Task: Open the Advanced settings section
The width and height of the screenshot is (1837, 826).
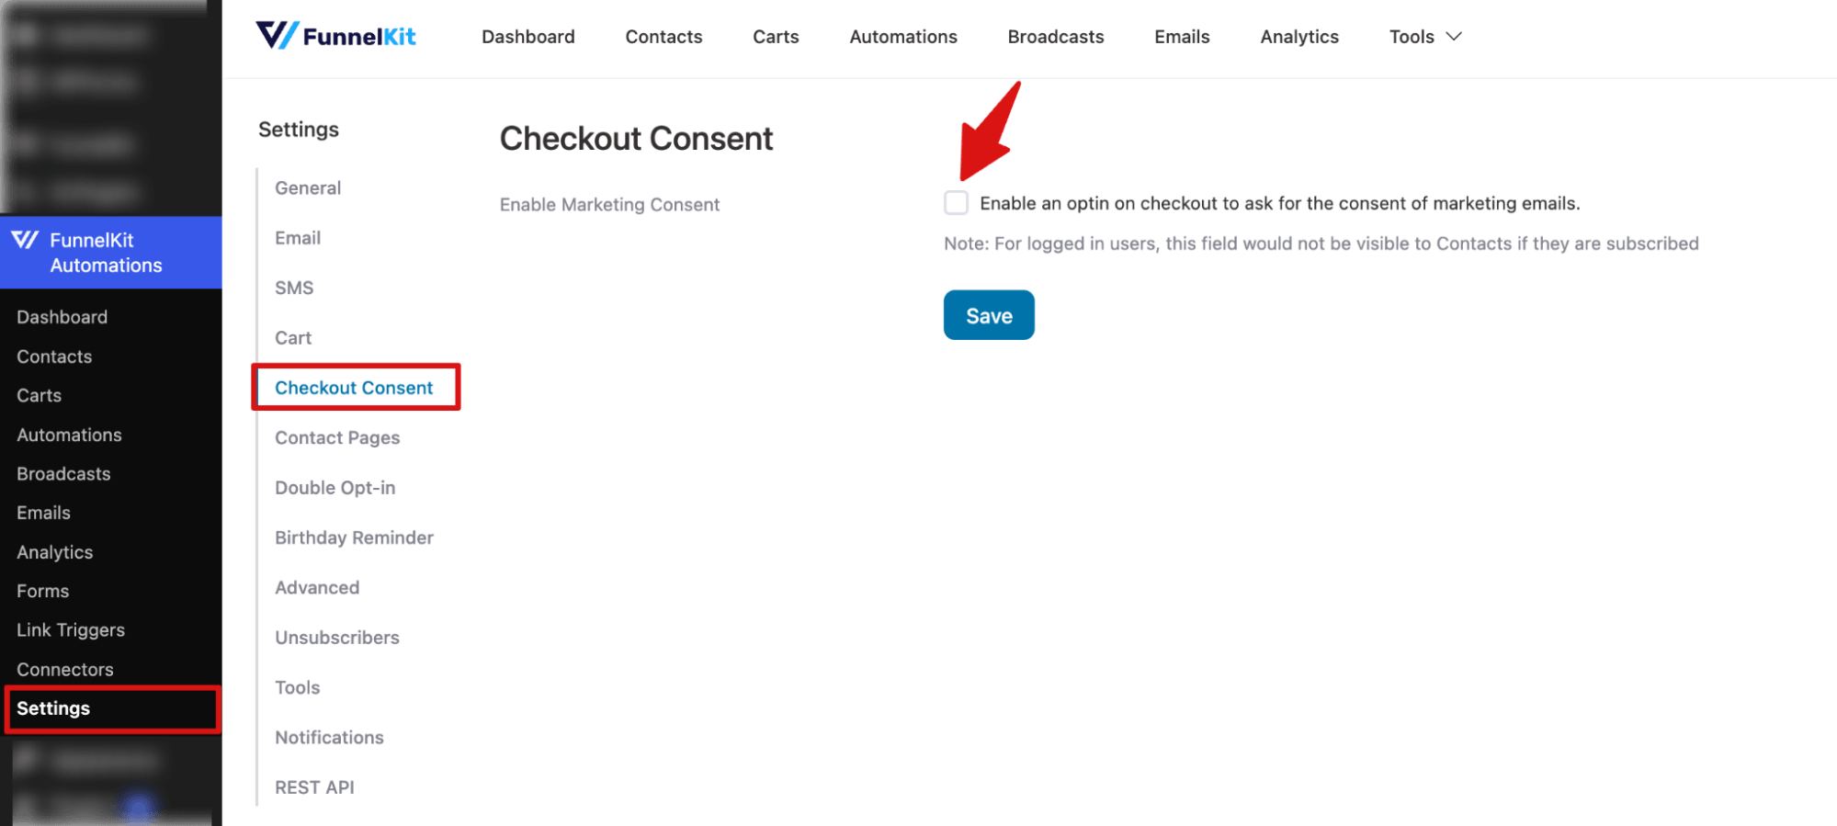Action: point(316,587)
